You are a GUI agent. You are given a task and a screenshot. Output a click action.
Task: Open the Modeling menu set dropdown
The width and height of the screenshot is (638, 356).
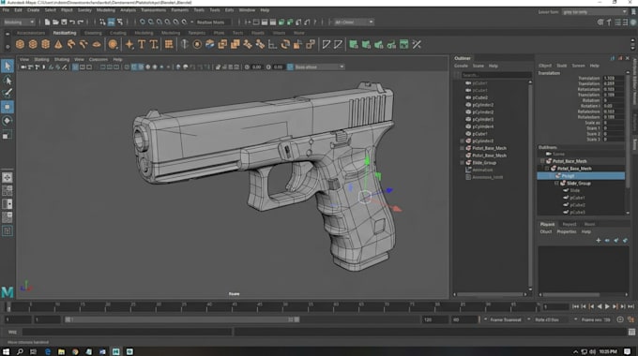tap(19, 22)
